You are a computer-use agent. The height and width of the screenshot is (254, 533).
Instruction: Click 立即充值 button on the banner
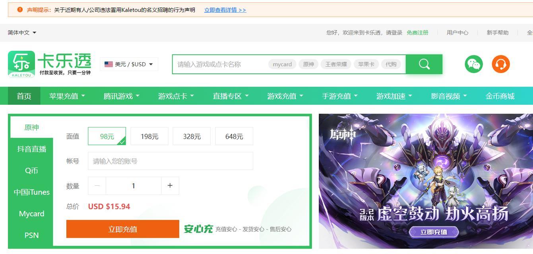tap(434, 232)
